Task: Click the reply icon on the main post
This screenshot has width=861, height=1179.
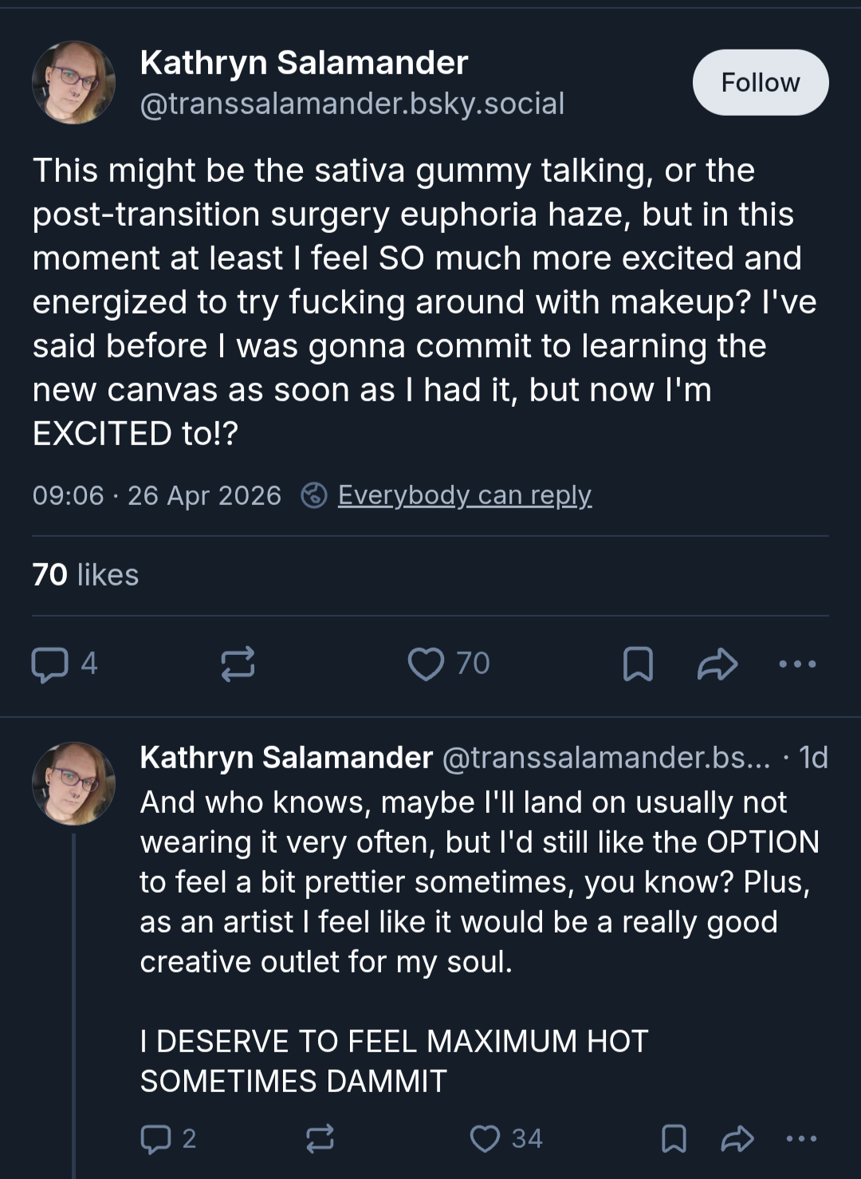Action: 49,664
